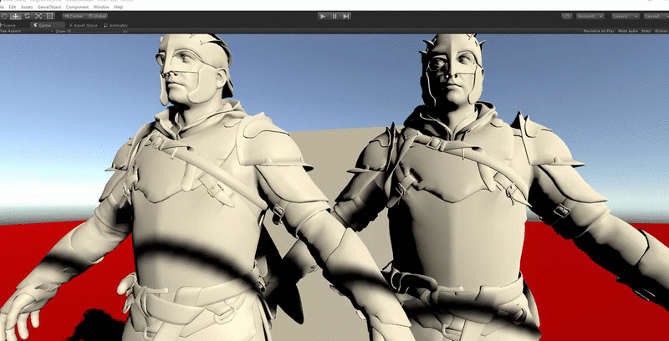669x341 pixels.
Task: Open the Help menu
Action: click(118, 8)
